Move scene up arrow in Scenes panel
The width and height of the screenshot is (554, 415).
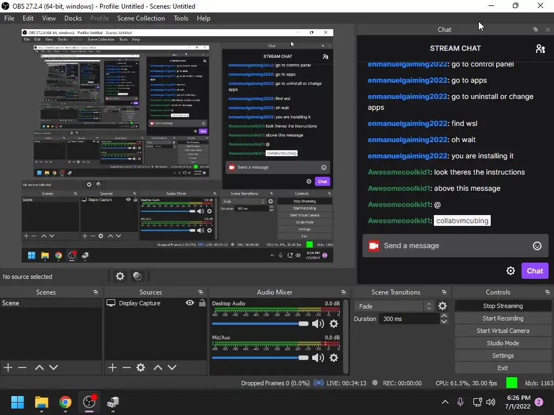(39, 367)
